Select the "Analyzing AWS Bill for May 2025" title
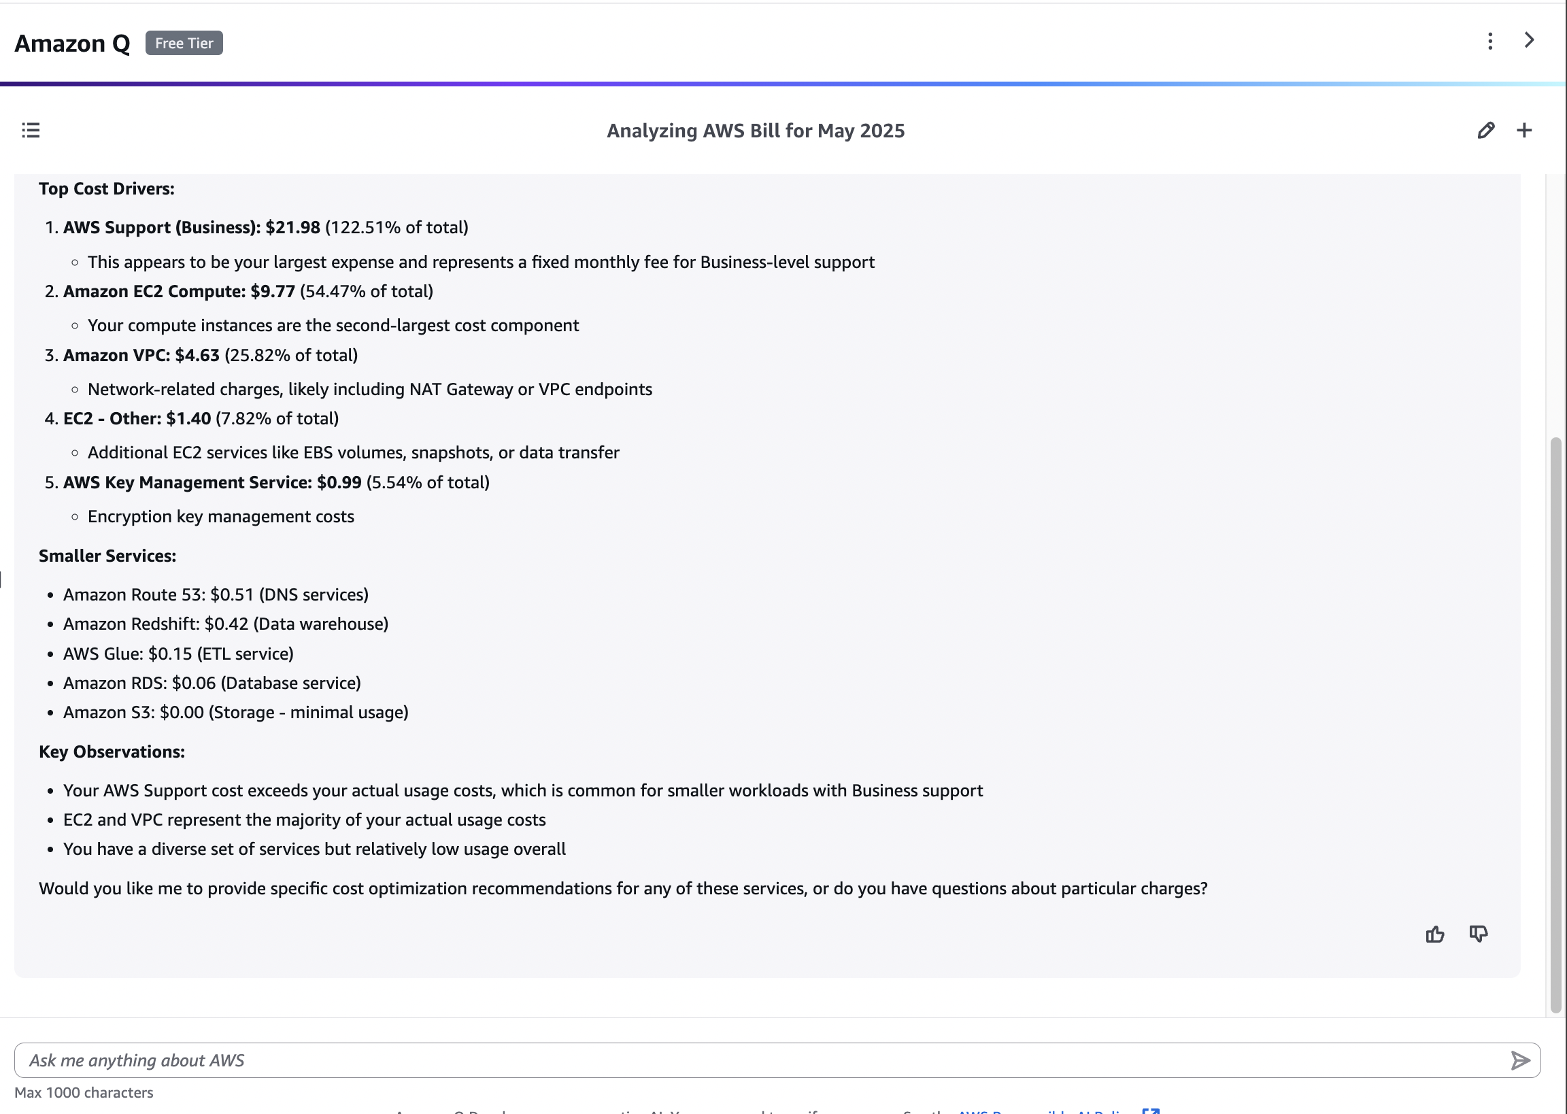This screenshot has width=1567, height=1114. click(755, 131)
